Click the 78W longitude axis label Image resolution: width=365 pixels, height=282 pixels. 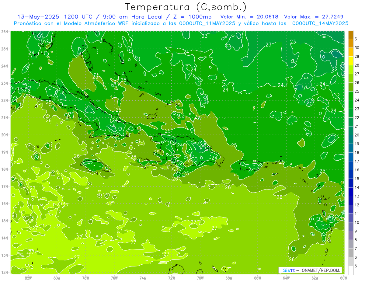(x=85, y=278)
